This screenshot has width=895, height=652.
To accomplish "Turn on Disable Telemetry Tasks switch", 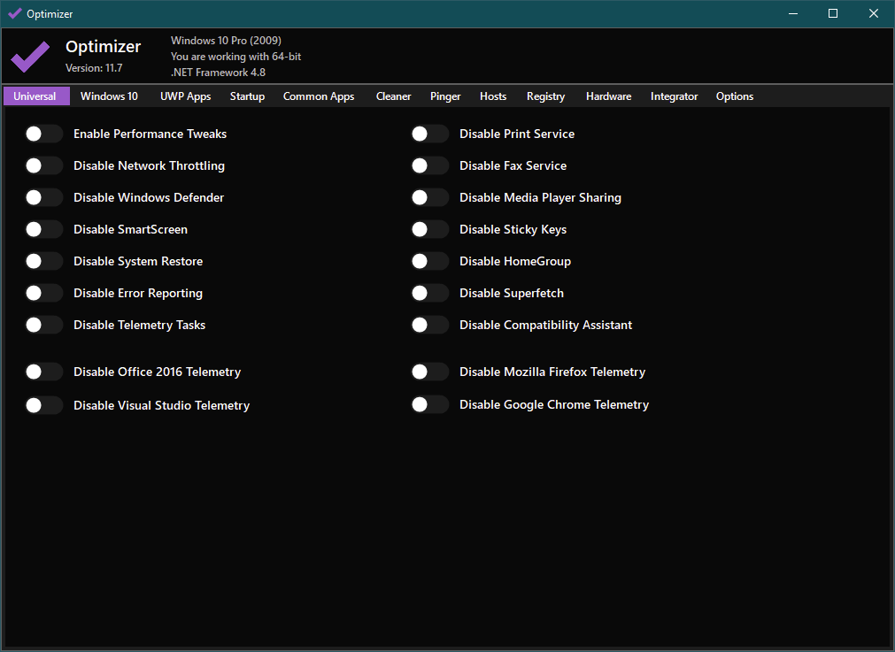I will point(43,325).
